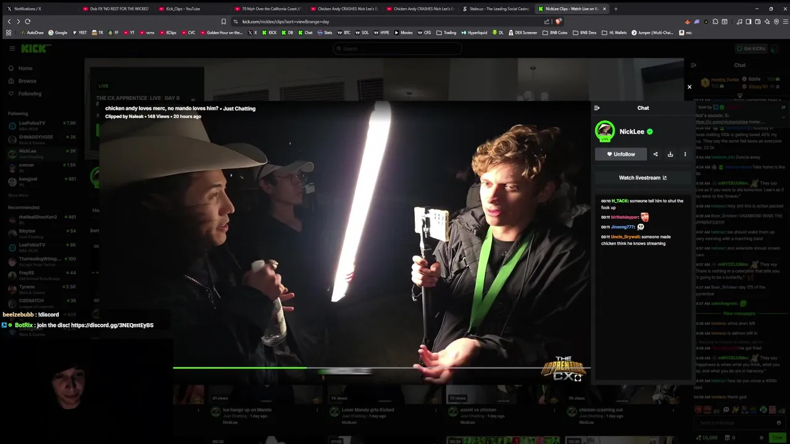Download the clip

tap(670, 154)
